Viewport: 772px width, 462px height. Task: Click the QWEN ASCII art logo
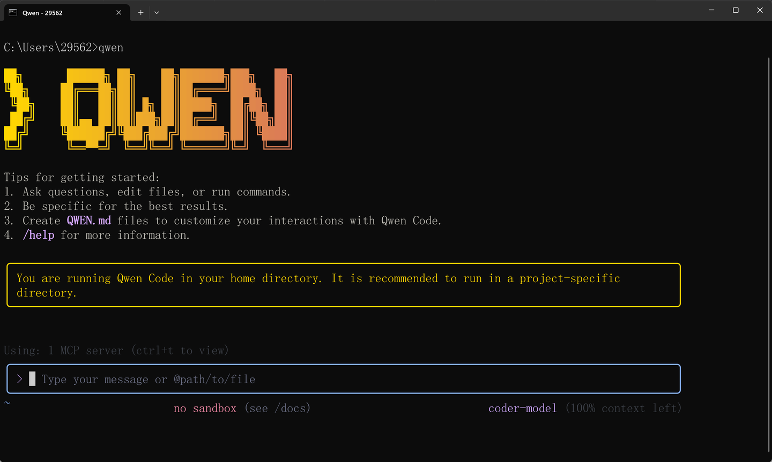(147, 108)
